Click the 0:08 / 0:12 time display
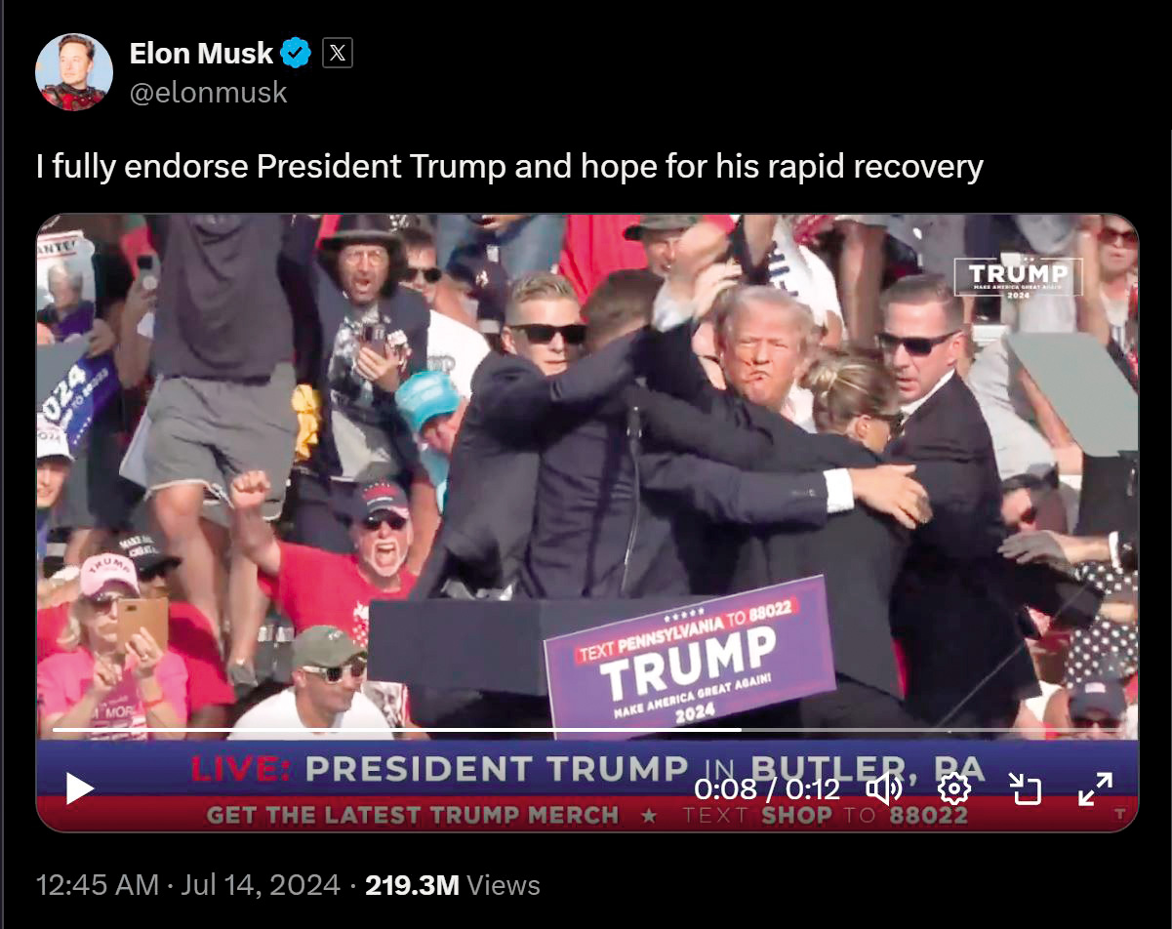Screen dimensions: 1172x929 (x=767, y=788)
